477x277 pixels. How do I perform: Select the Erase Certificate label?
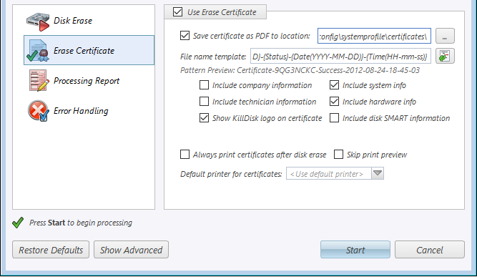pyautogui.click(x=84, y=51)
